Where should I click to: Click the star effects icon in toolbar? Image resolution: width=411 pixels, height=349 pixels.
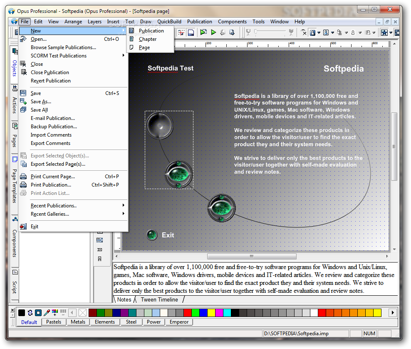click(x=384, y=32)
